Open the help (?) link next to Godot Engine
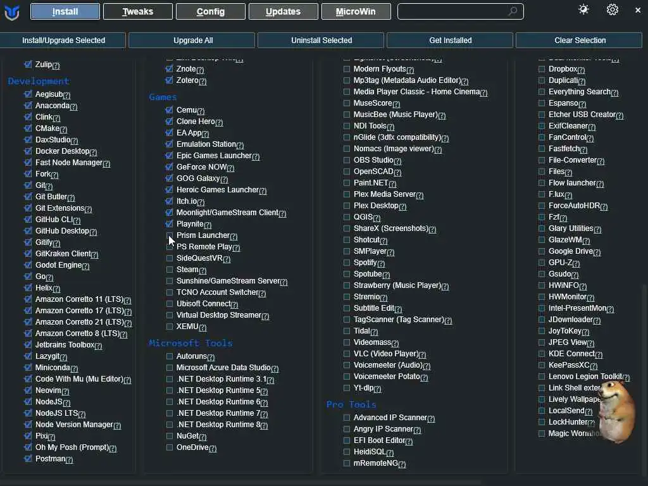This screenshot has height=486, width=648. (x=85, y=266)
